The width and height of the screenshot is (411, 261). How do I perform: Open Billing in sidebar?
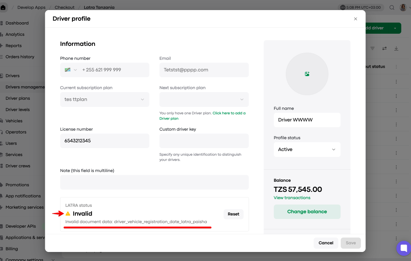12,249
